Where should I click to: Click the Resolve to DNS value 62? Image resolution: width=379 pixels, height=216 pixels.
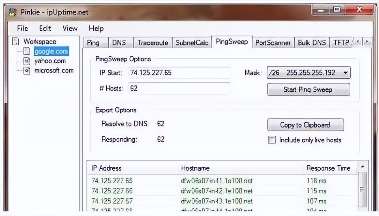click(161, 124)
